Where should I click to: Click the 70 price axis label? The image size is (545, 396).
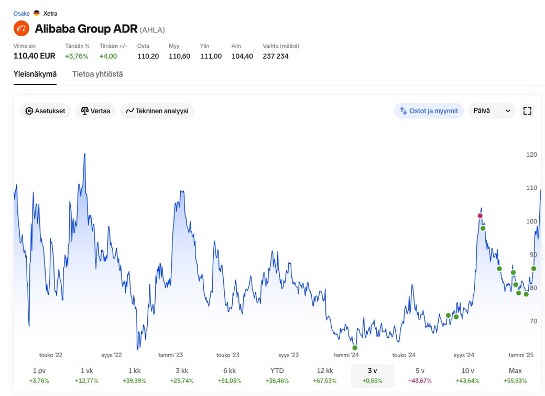point(533,321)
